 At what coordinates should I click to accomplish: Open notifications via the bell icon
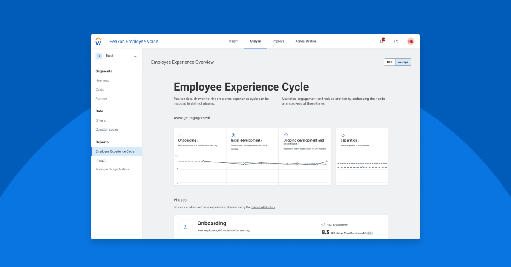pos(382,41)
